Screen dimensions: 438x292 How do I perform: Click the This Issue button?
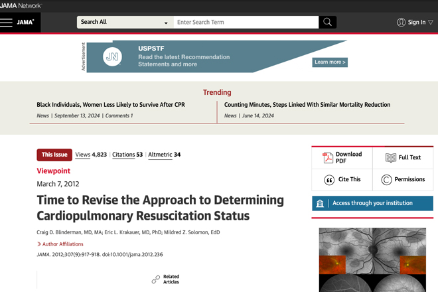coord(54,155)
